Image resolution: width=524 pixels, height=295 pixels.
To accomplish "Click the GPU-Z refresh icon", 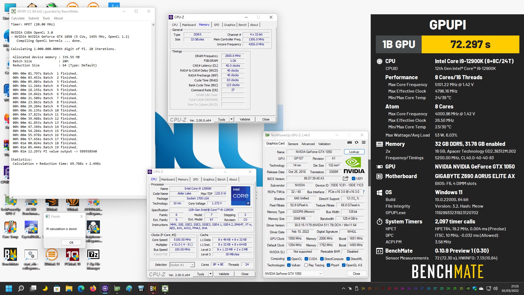I will (x=356, y=143).
